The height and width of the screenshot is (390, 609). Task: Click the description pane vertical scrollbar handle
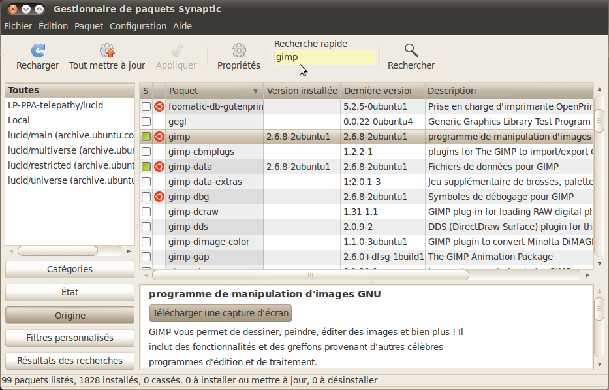599,309
